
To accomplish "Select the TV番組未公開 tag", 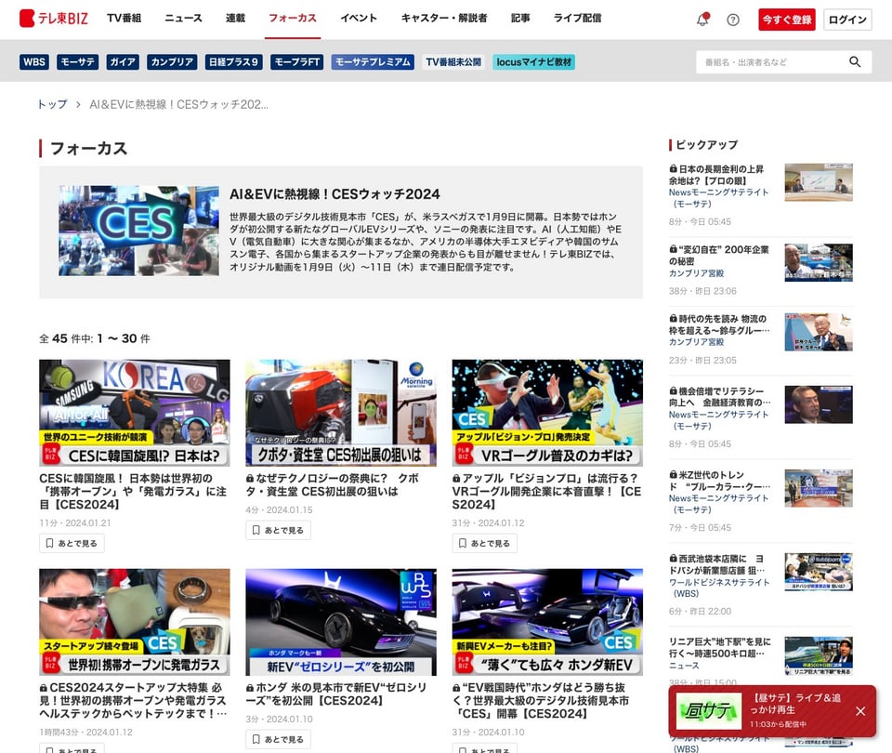I will pyautogui.click(x=453, y=62).
